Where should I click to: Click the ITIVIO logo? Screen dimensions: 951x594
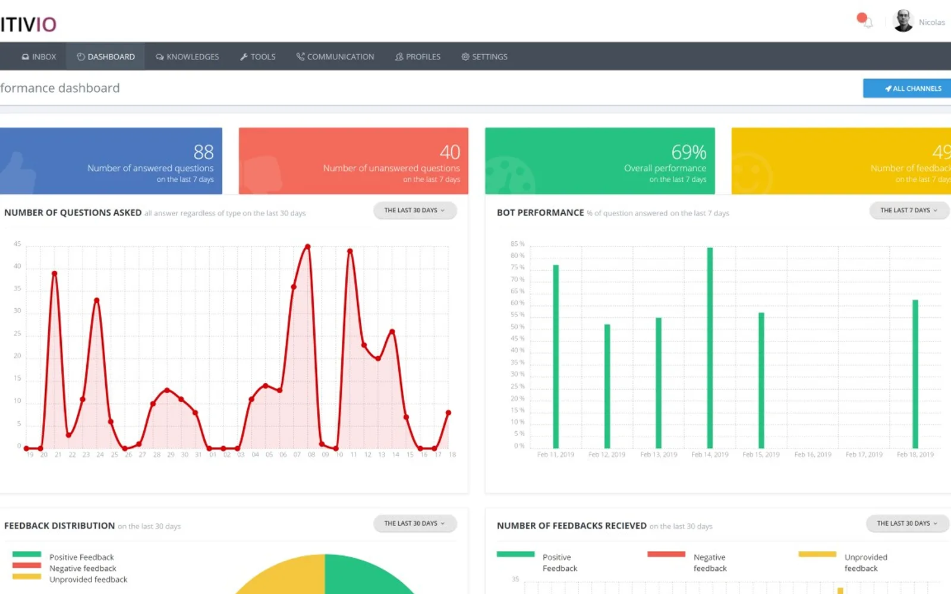point(28,24)
